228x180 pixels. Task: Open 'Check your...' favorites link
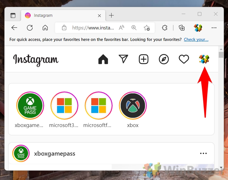click(196, 39)
